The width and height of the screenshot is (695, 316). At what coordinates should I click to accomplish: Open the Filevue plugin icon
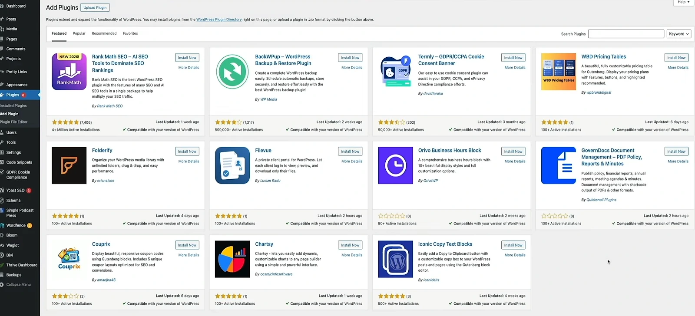tap(232, 165)
